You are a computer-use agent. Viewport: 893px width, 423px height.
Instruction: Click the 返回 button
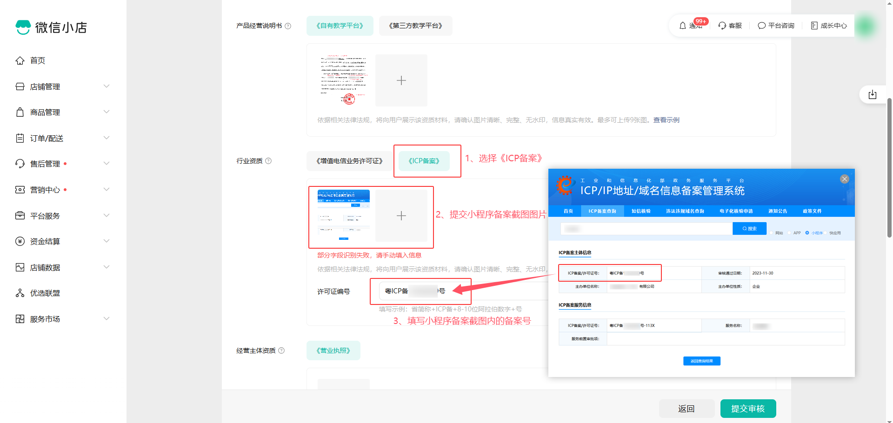click(686, 409)
